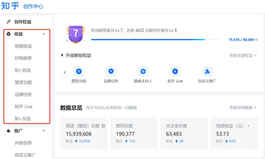Open 创作中心 header link
The image size is (265, 159).
33,6
